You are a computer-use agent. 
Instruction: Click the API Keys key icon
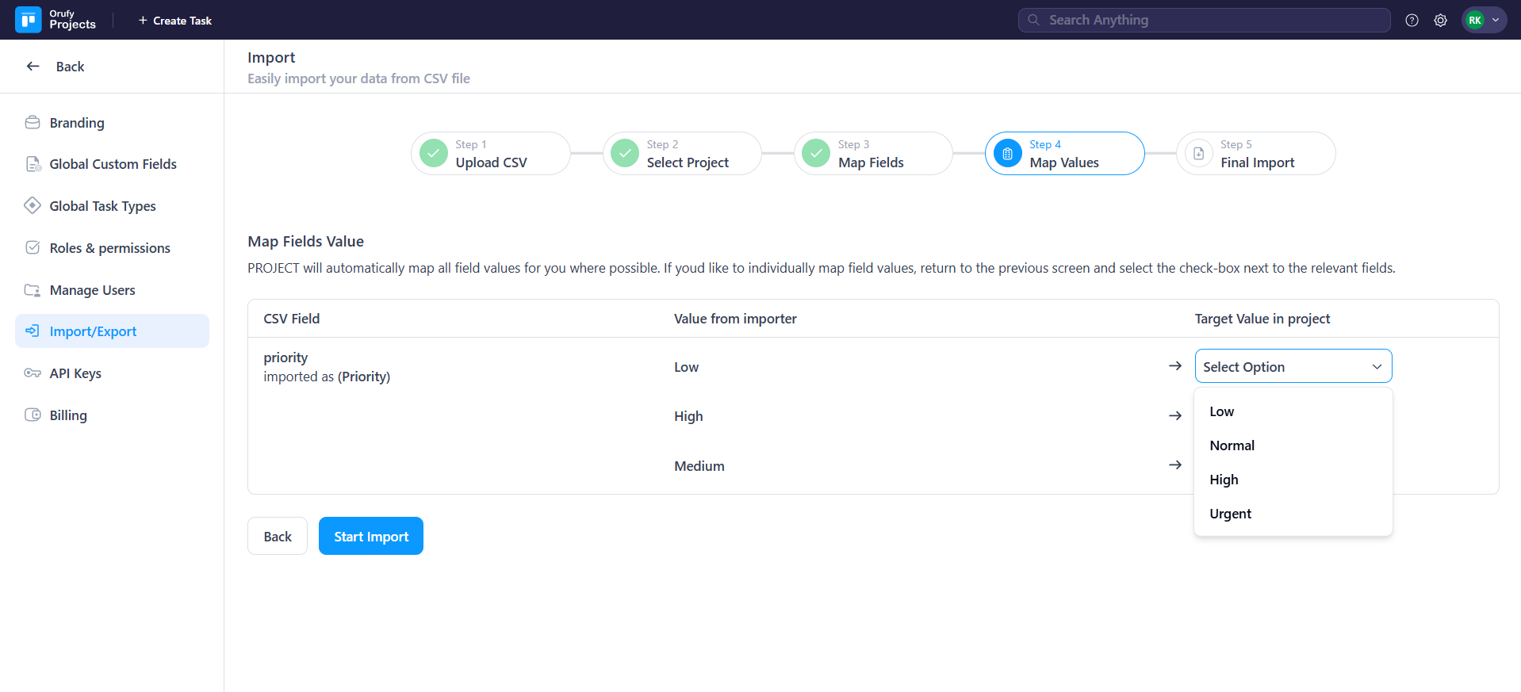coord(33,373)
